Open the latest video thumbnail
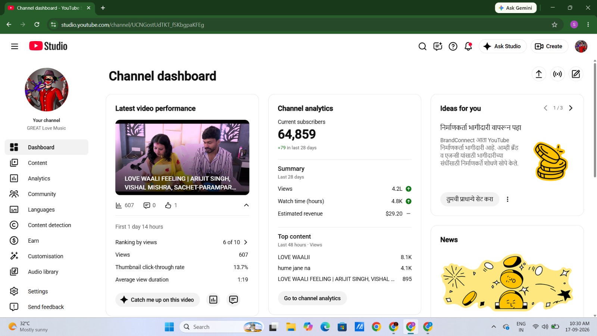597x336 pixels. click(x=182, y=158)
